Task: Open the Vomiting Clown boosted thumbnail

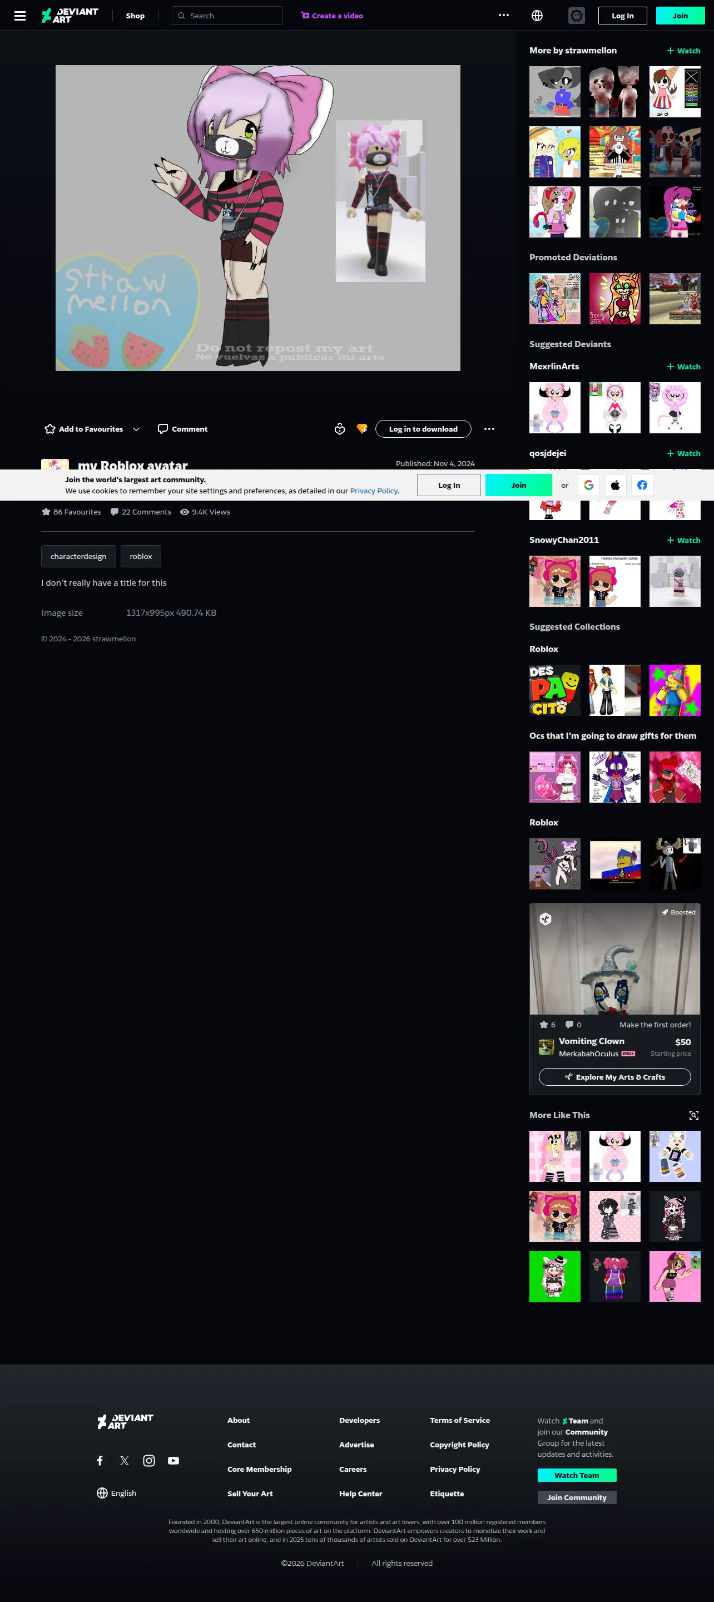Action: tap(614, 958)
